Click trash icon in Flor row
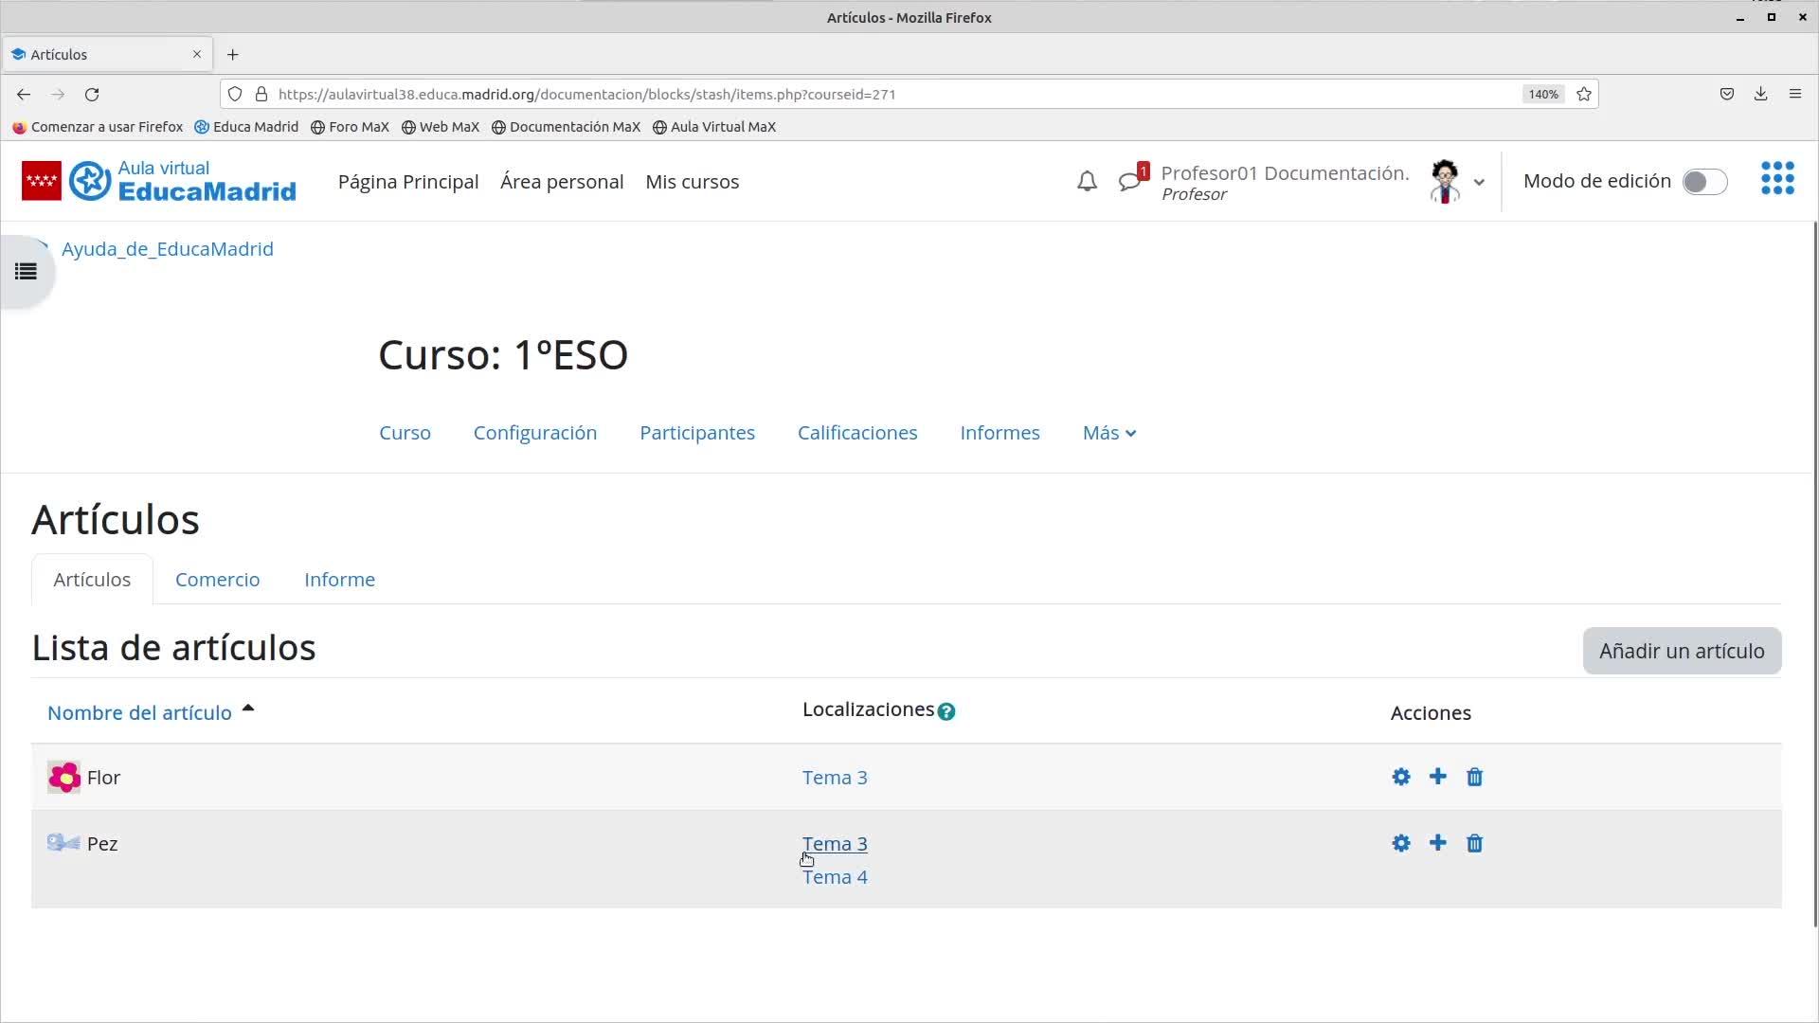 [1474, 777]
